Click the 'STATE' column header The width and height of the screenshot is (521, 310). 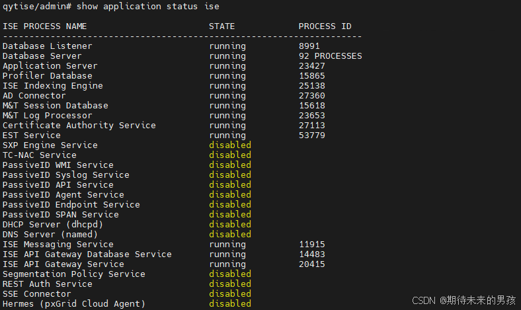222,26
